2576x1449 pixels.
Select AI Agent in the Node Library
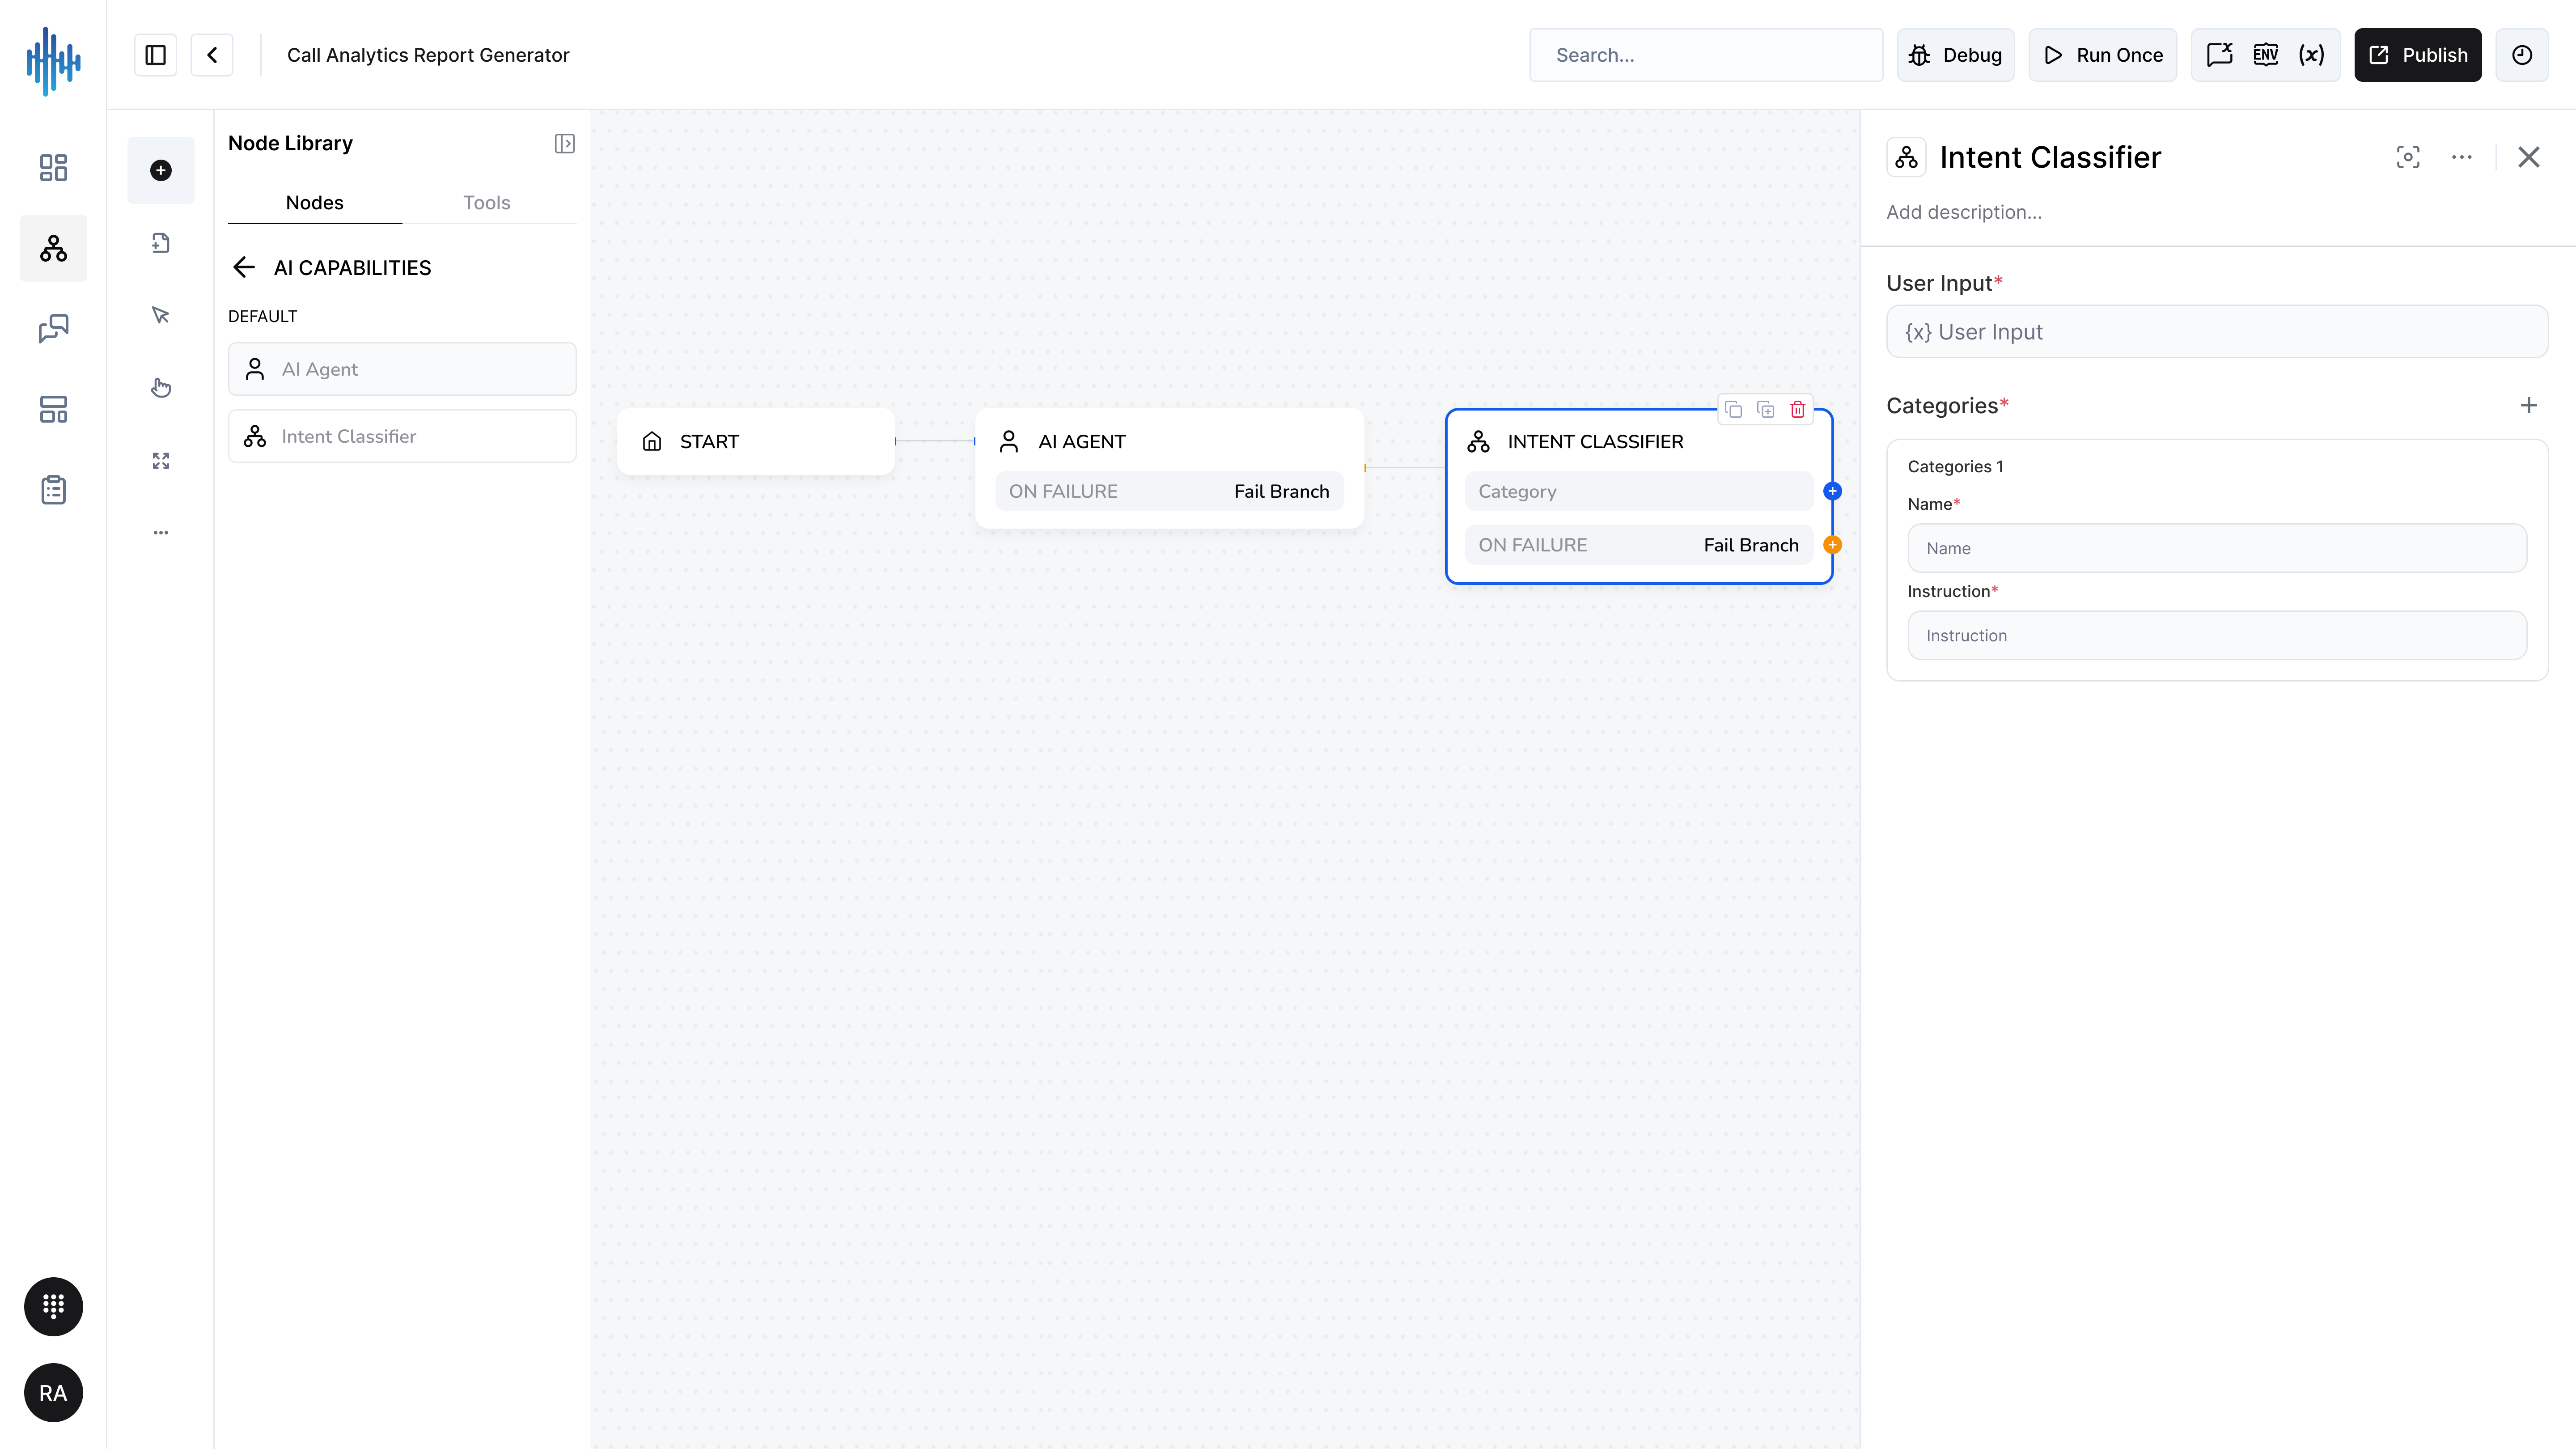tap(402, 369)
